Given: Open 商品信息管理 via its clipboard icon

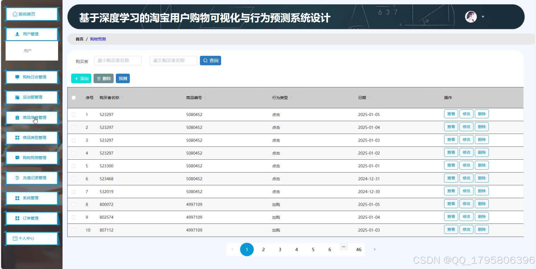Looking at the screenshot, I should (17, 117).
